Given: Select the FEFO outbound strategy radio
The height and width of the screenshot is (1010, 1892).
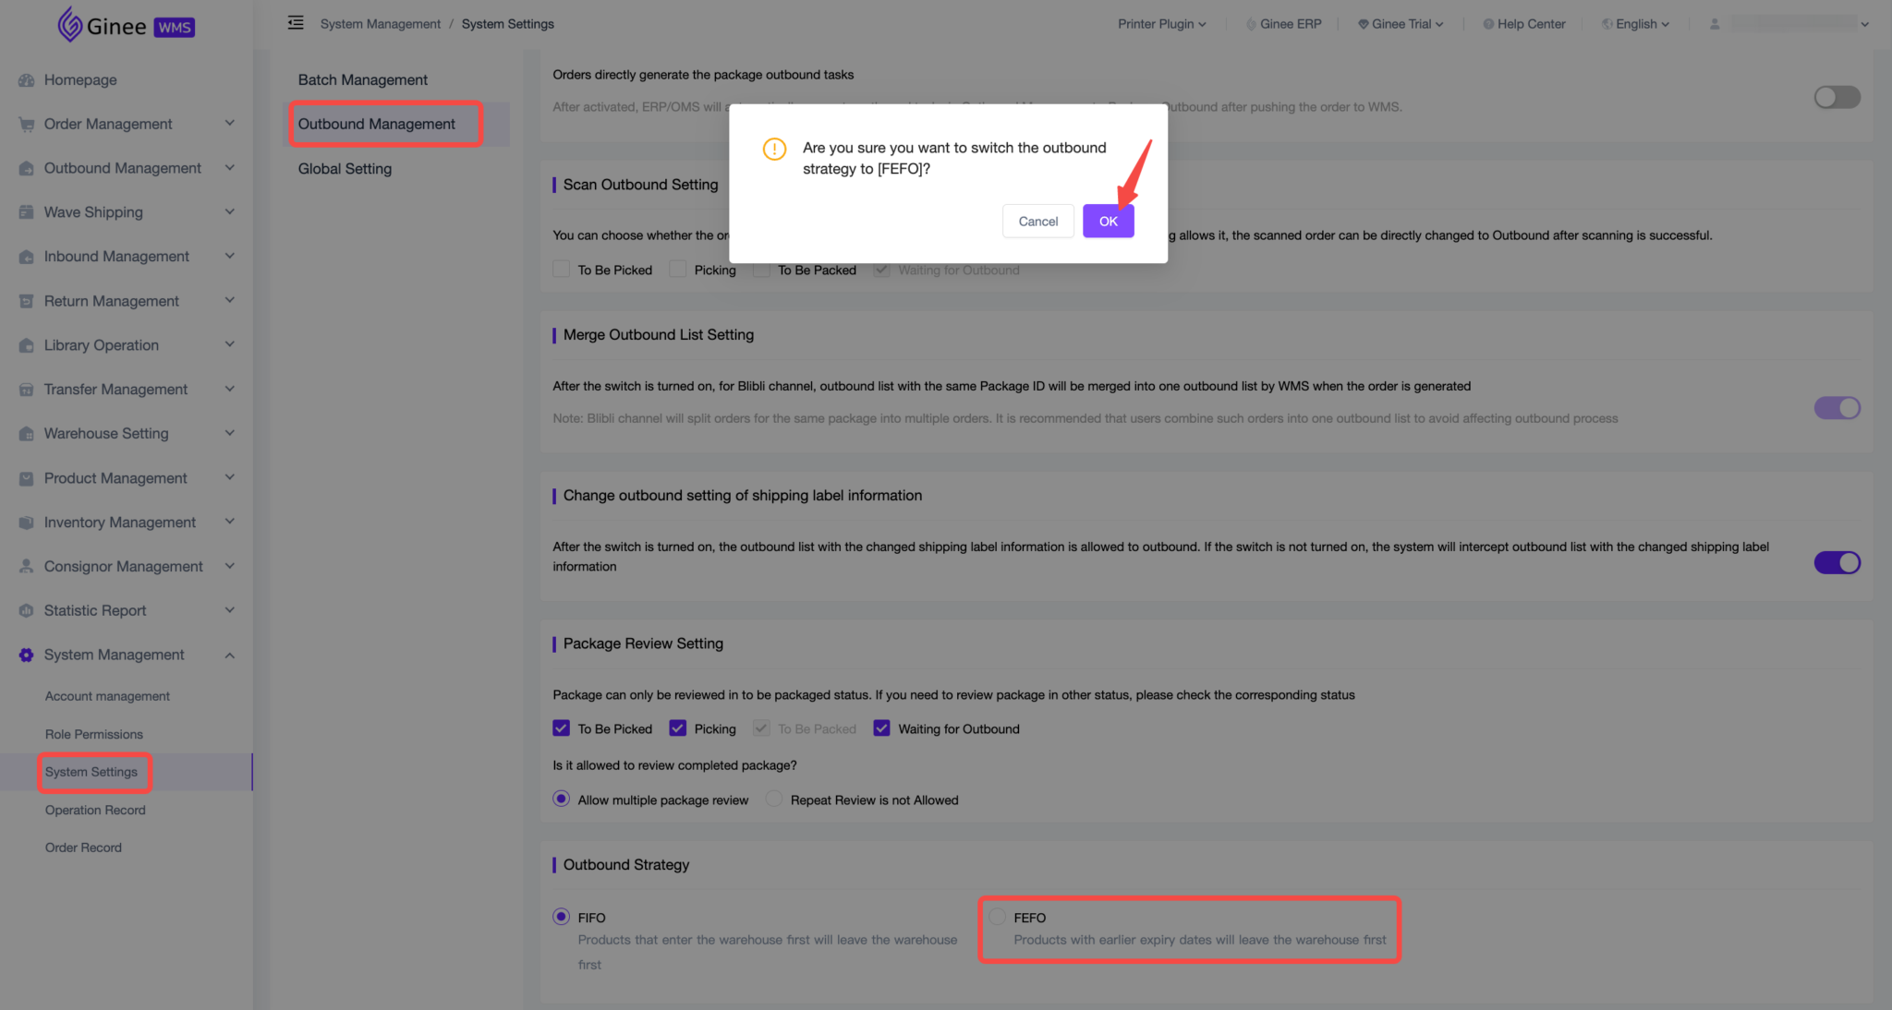Looking at the screenshot, I should (x=997, y=917).
